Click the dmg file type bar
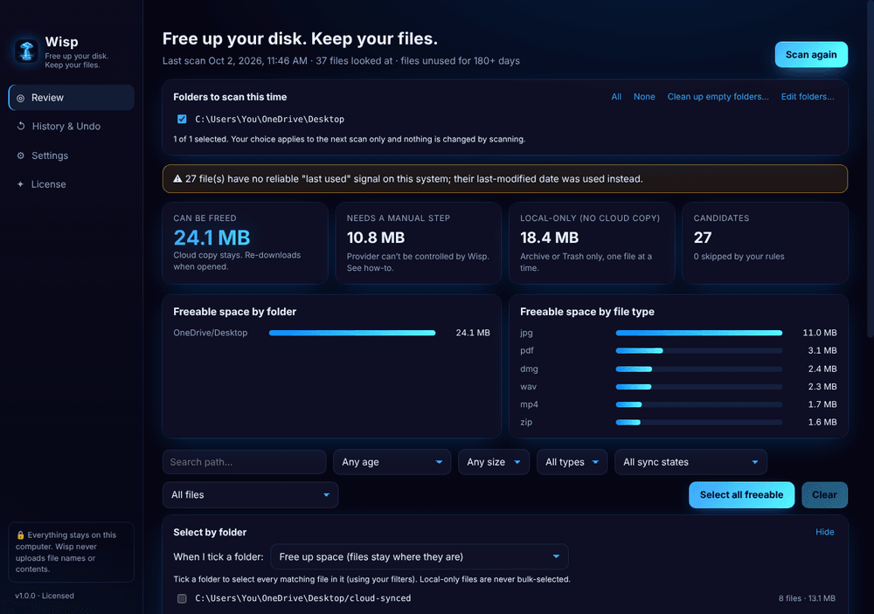 (x=699, y=369)
